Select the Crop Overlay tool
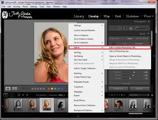The width and height of the screenshot is (158, 120). click(113, 28)
